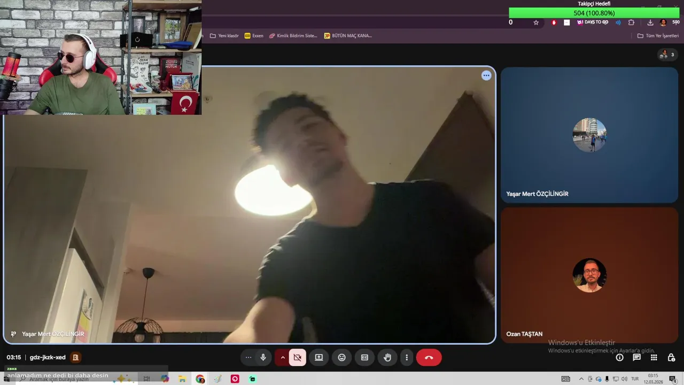
Task: Open the Windows Start button
Action: pos(6,379)
